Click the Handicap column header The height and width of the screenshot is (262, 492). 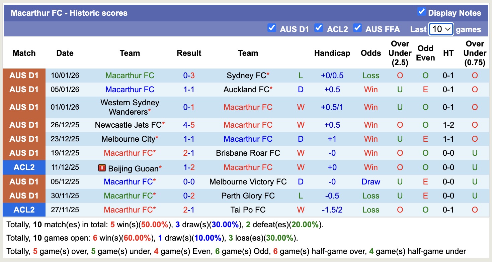pyautogui.click(x=332, y=53)
